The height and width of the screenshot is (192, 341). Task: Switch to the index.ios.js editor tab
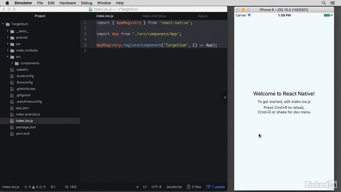105,16
